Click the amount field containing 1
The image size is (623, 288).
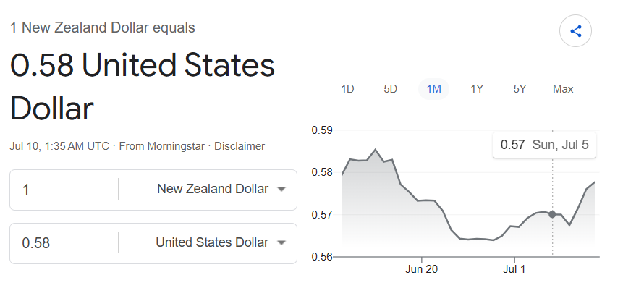(64, 190)
